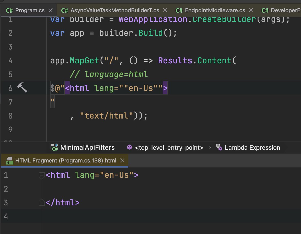
Task: Close the AsyncValueTaskMethodBuilderT.cs tab
Action: tap(165, 10)
